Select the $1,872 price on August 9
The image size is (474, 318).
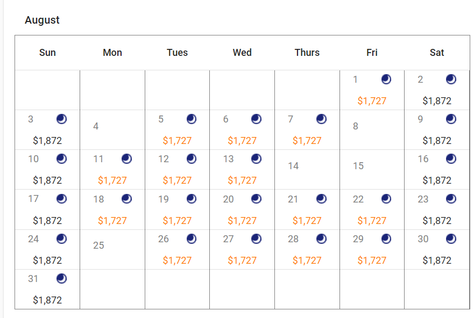pos(437,141)
